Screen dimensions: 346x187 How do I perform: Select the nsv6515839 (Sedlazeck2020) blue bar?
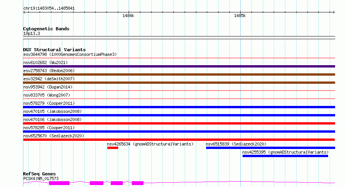click(x=270, y=148)
